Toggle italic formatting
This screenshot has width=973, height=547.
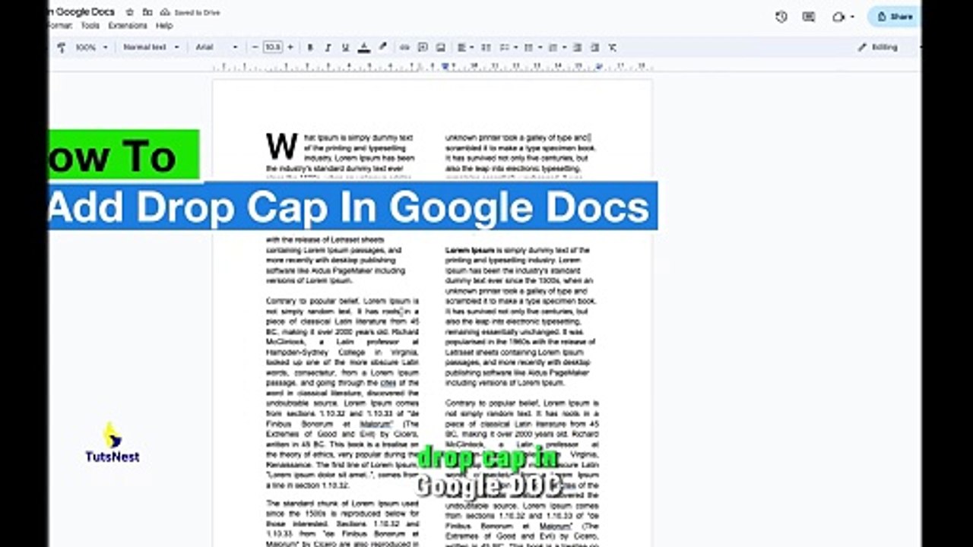(x=328, y=47)
